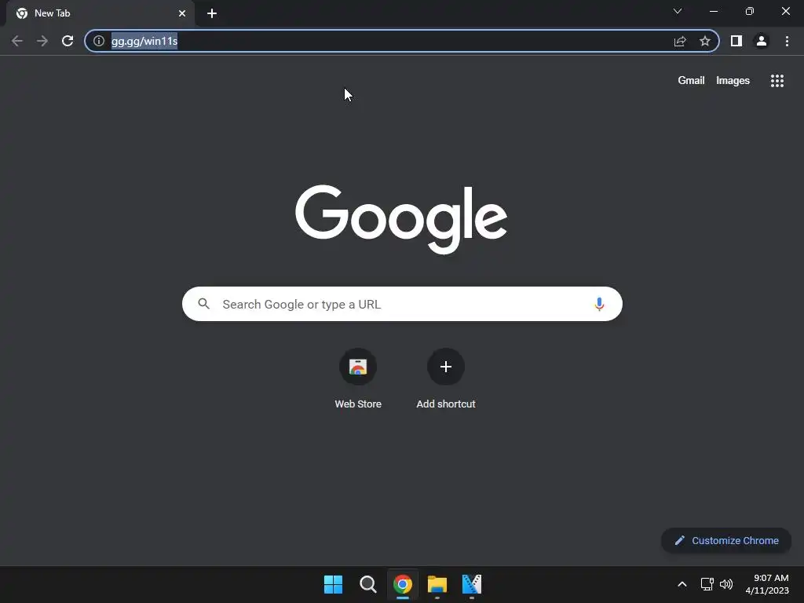Viewport: 804px width, 603px height.
Task: Click the network icon in system tray
Action: (707, 584)
